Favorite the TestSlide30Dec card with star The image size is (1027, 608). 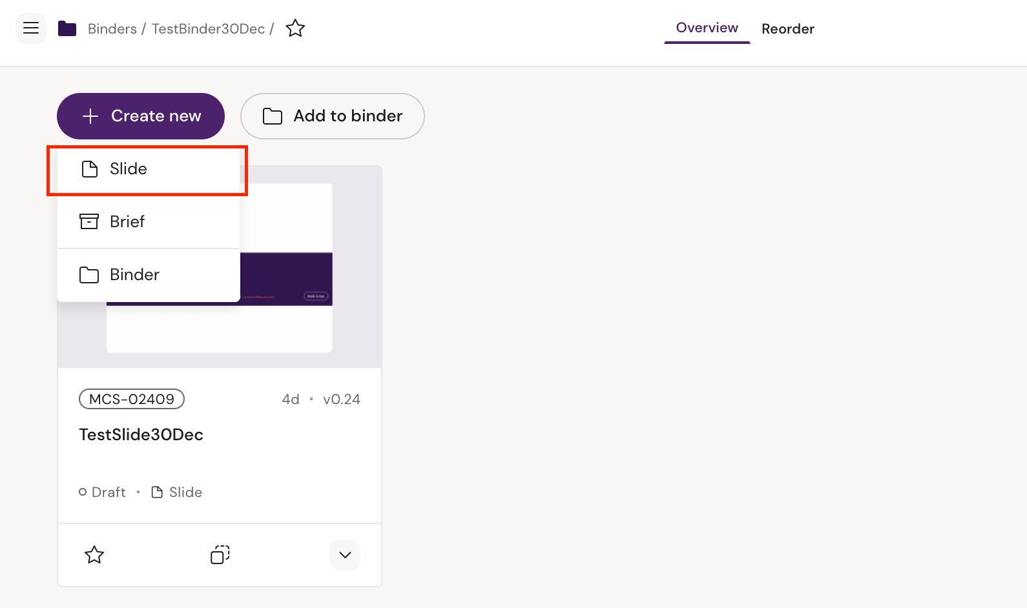click(94, 555)
